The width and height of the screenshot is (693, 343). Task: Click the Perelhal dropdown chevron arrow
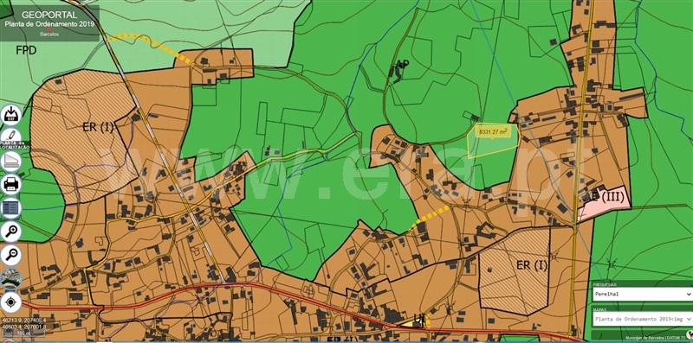coord(688,294)
